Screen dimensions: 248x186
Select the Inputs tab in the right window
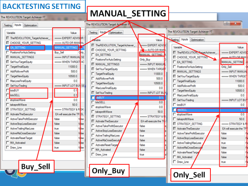point(184,39)
